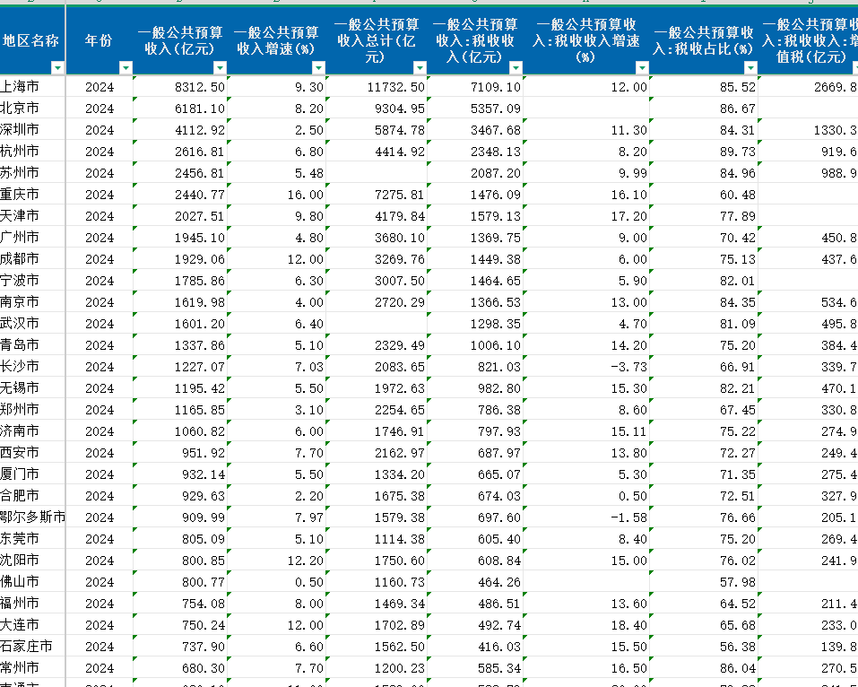858x687 pixels.
Task: Open filter dropdown for 地区名称 column
Action: click(x=57, y=68)
